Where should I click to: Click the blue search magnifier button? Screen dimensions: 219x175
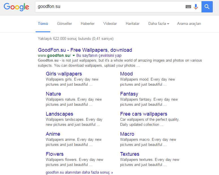click(207, 7)
